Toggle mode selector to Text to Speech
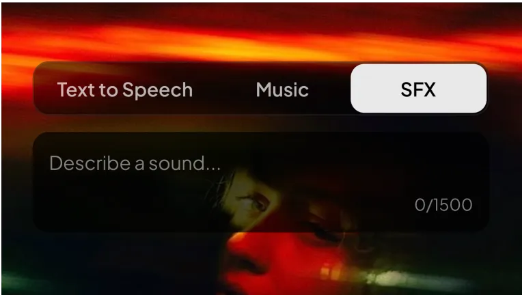Image resolution: width=522 pixels, height=295 pixels. 125,89
